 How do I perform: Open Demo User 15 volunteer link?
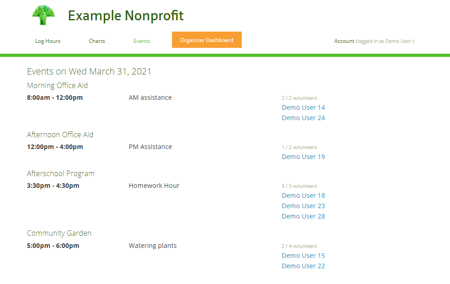(303, 256)
